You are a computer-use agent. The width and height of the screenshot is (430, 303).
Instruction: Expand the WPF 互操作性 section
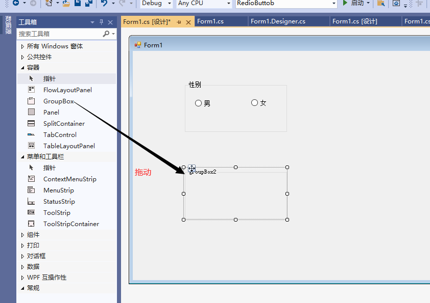(x=22, y=278)
